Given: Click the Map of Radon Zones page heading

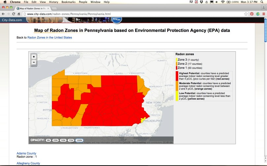Looking at the screenshot, I should click(x=132, y=30).
